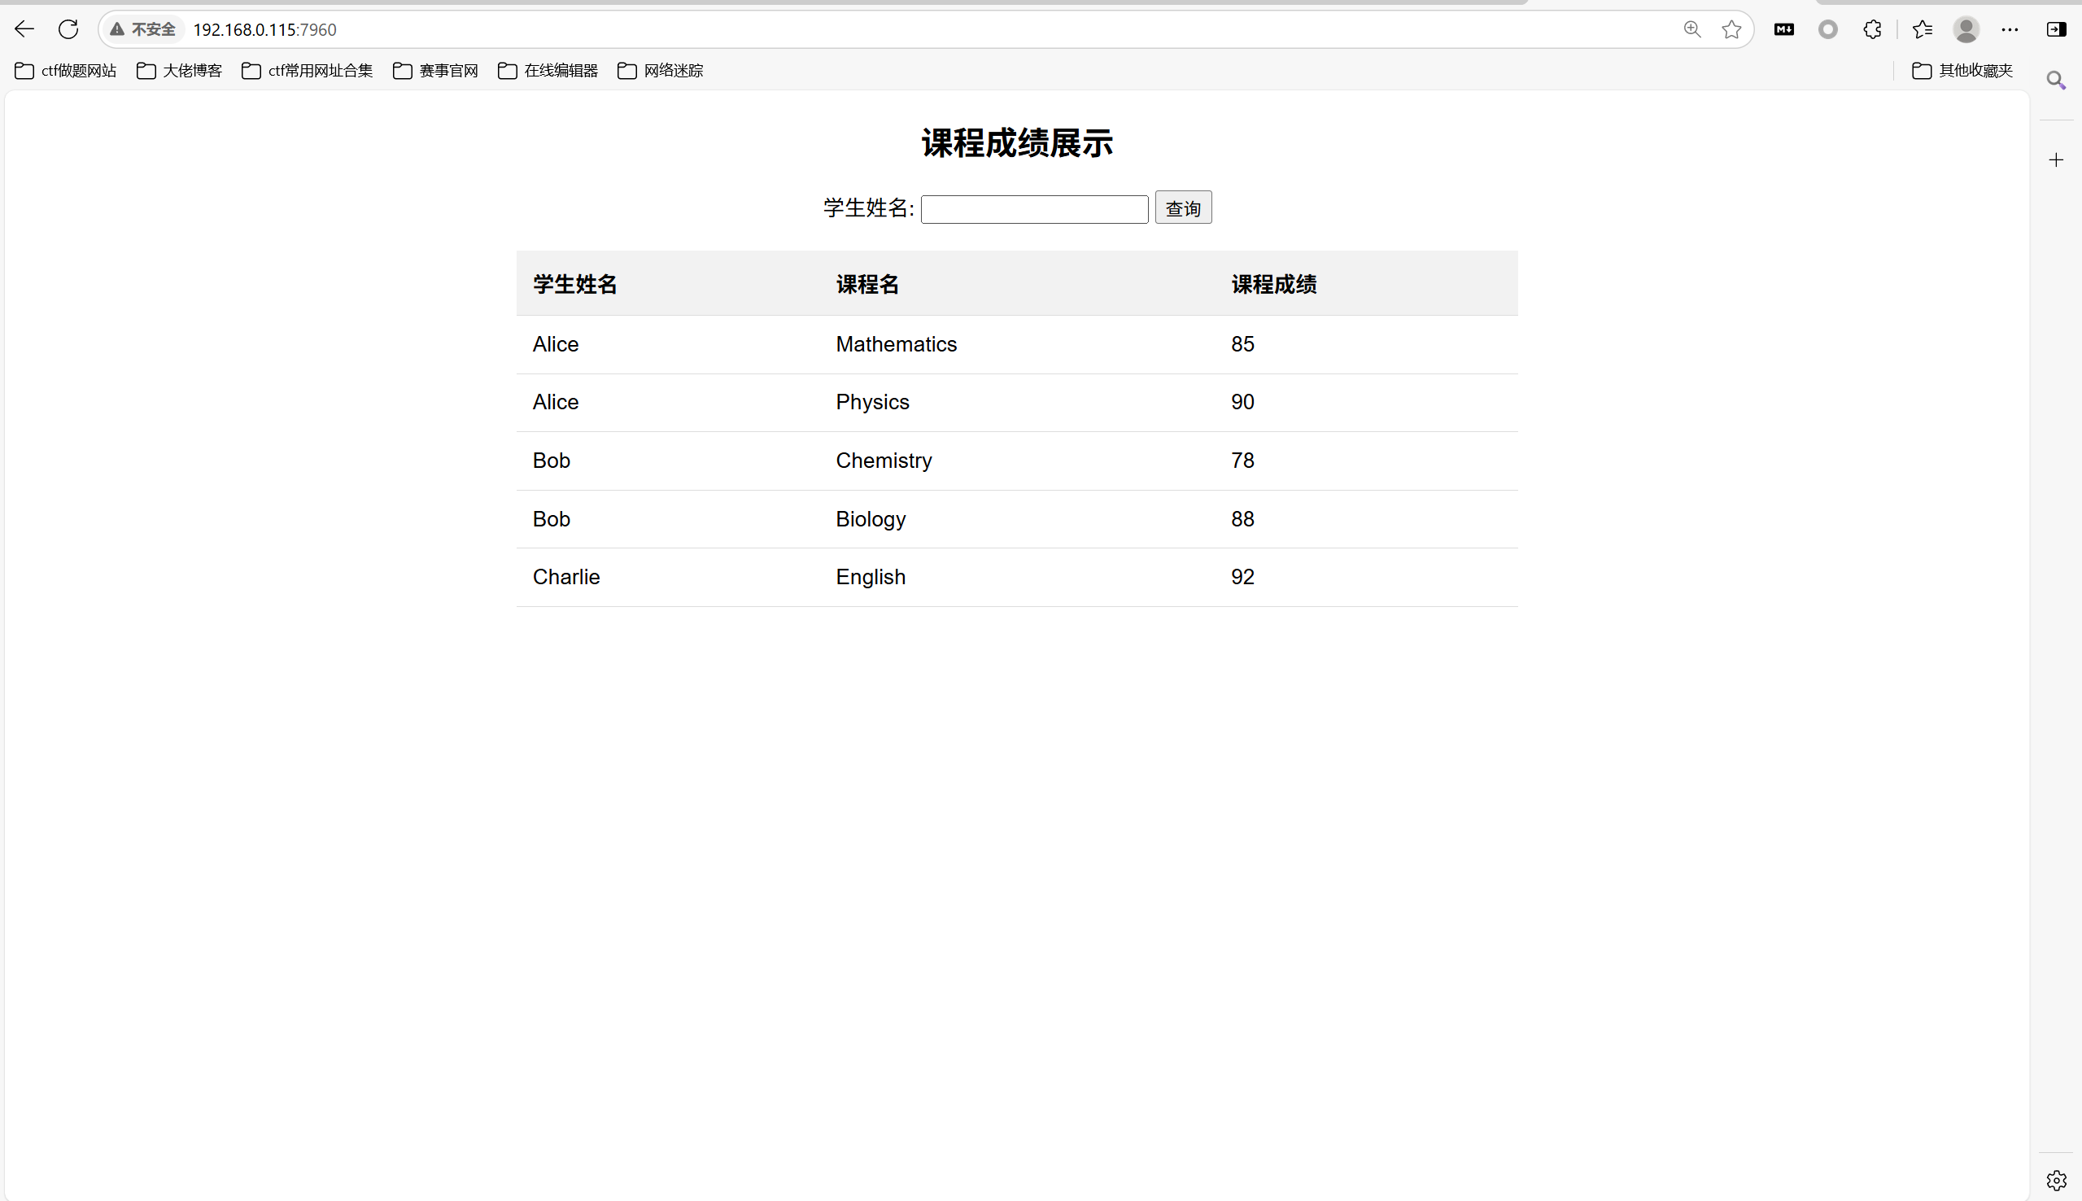Screen dimensions: 2082x1201
Task: Select the Physics cell
Action: pos(872,402)
